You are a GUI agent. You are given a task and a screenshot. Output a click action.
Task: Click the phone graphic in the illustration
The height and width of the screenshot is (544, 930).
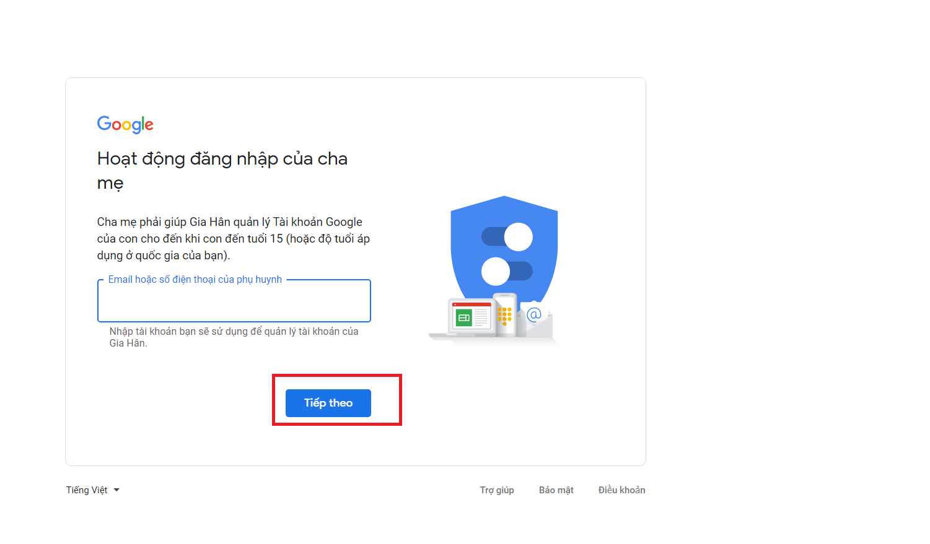point(506,316)
